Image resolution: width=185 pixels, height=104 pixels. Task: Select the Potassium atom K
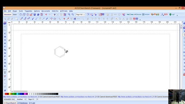[x=5, y=66]
